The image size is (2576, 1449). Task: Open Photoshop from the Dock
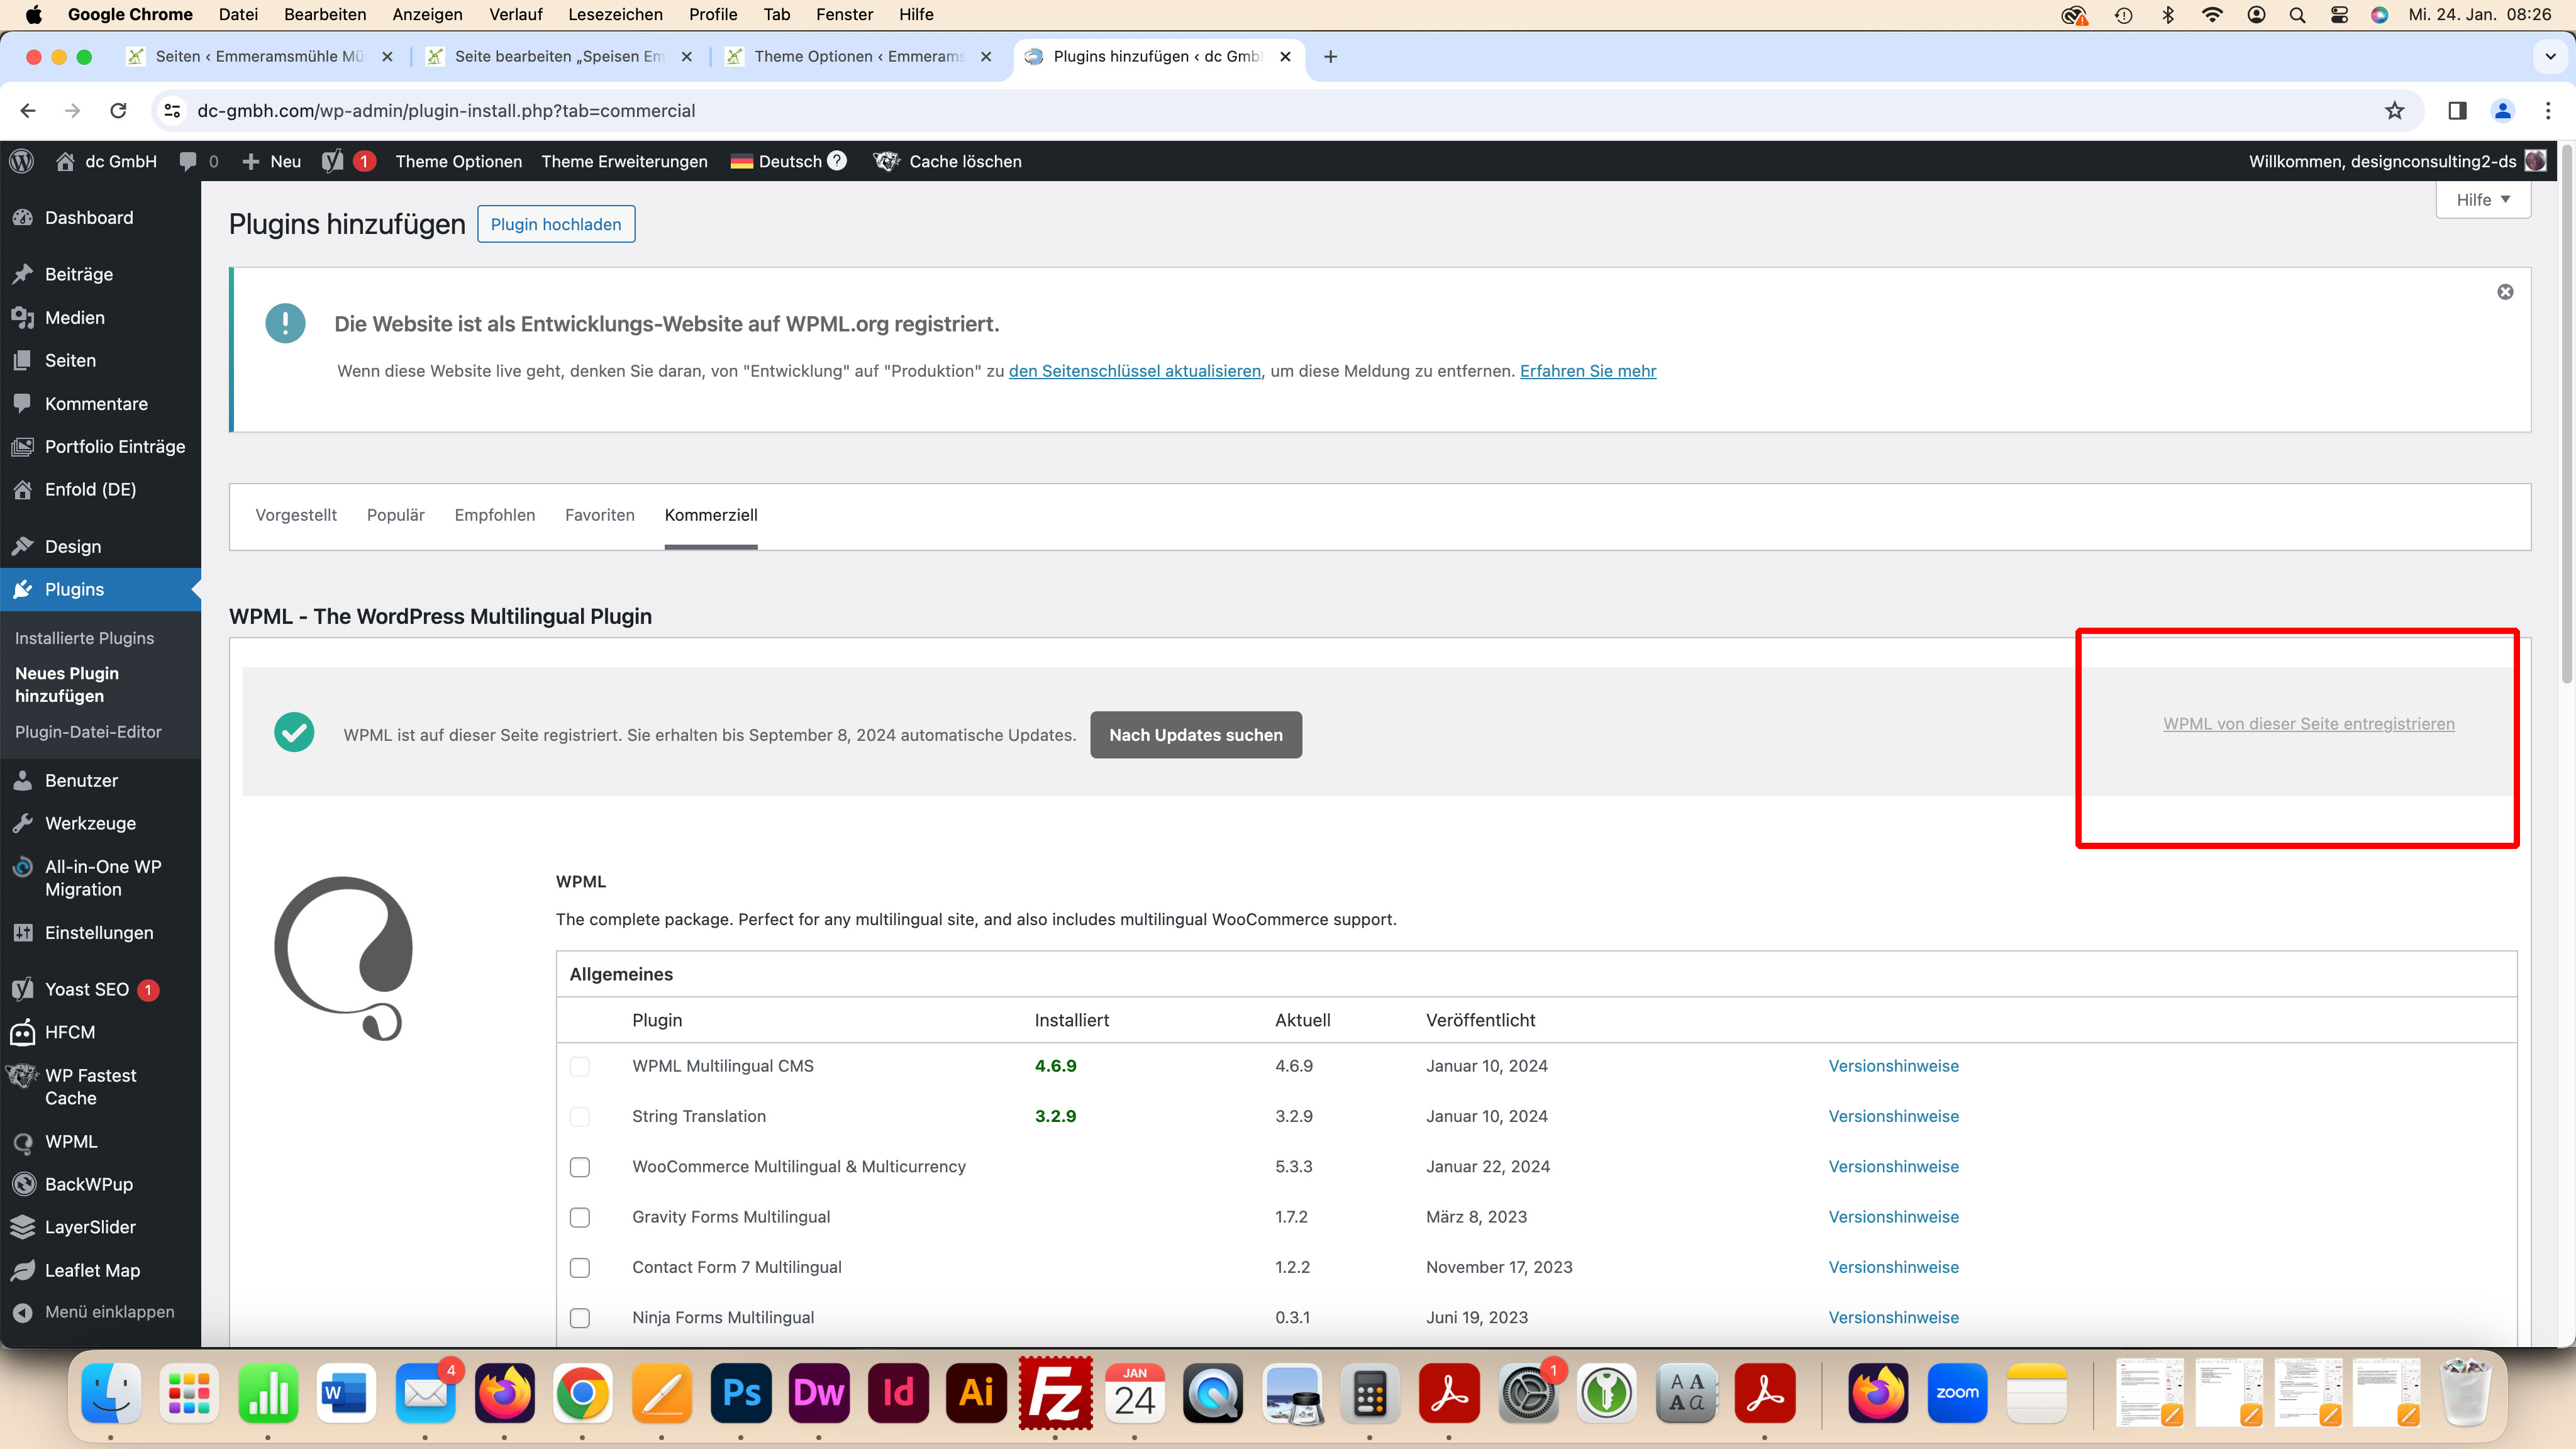coord(741,1393)
